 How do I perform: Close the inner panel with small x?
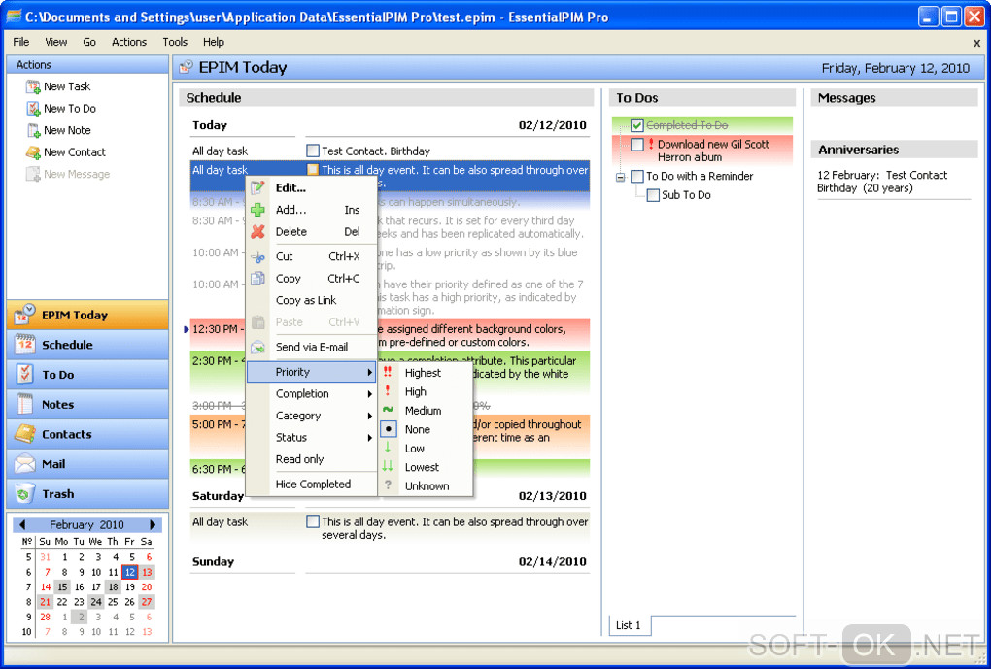click(x=976, y=43)
